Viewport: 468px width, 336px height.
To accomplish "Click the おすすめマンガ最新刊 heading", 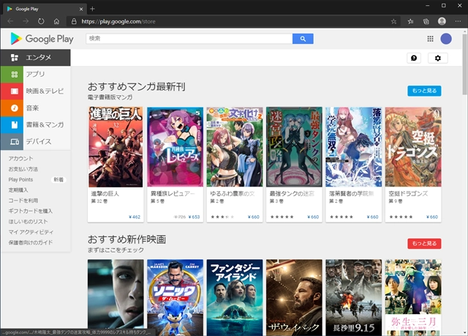I will pyautogui.click(x=137, y=86).
